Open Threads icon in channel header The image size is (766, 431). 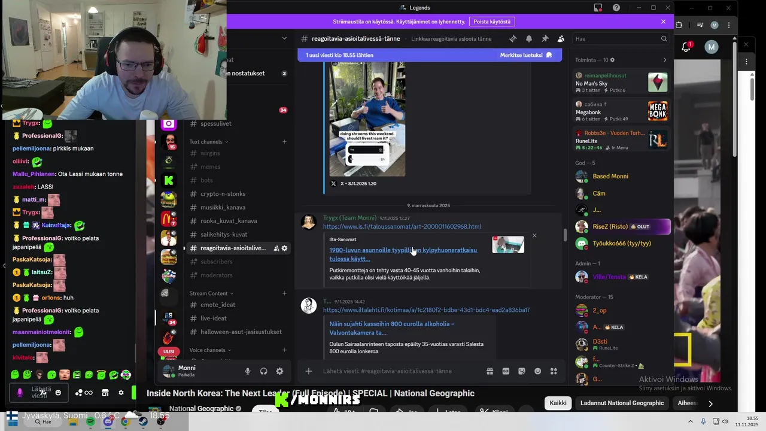point(513,38)
